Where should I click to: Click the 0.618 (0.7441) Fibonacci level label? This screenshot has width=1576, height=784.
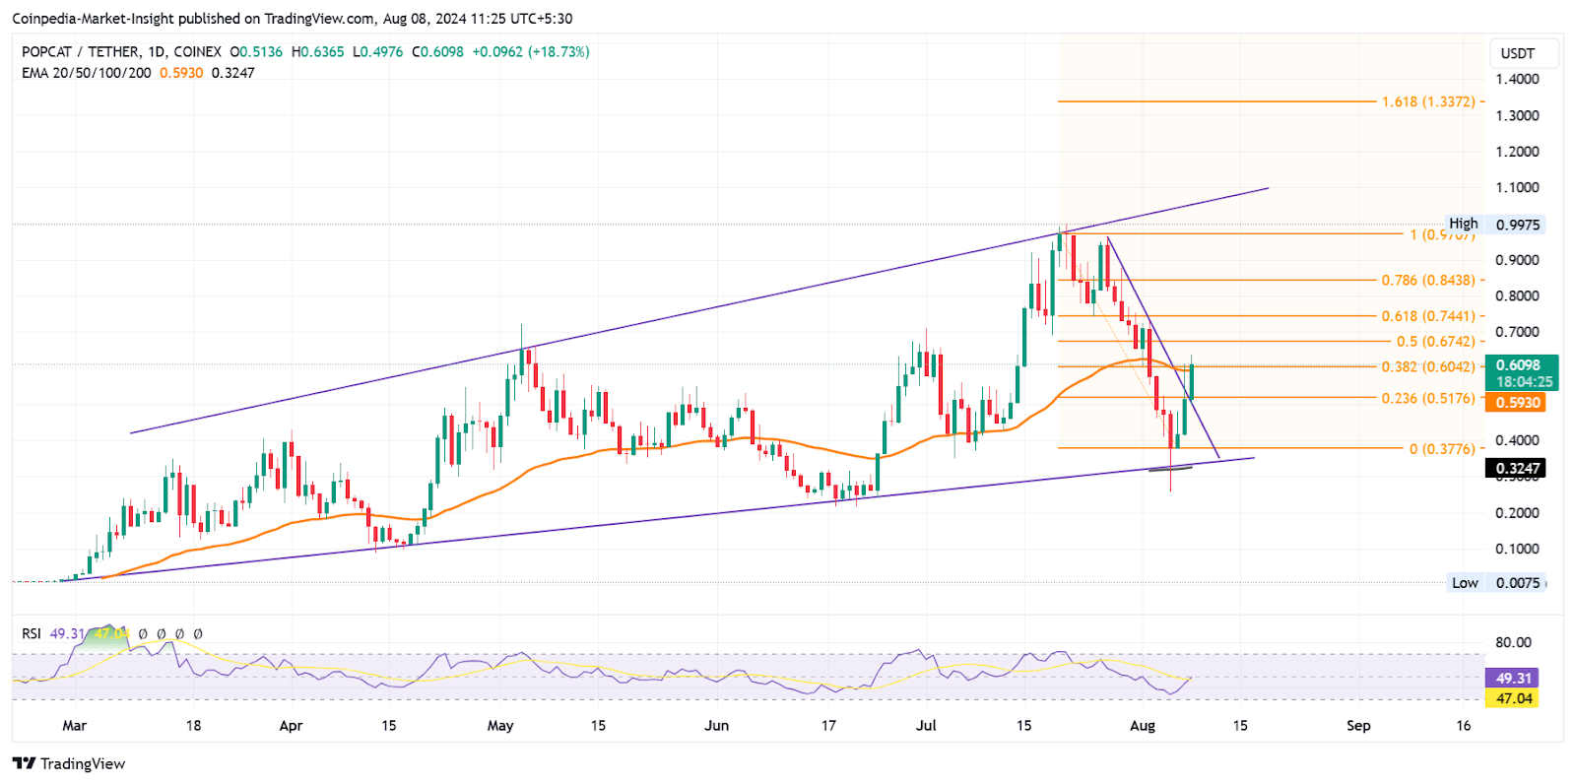pyautogui.click(x=1428, y=316)
